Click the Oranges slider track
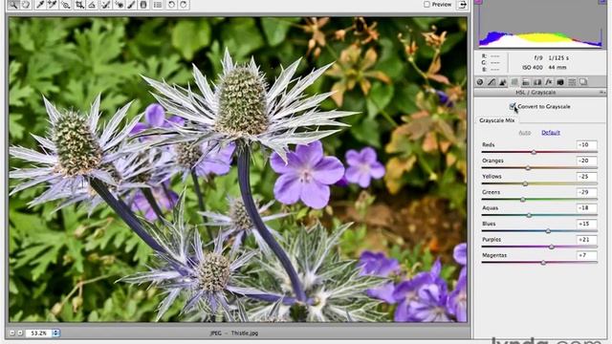The image size is (612, 344). coord(539,168)
